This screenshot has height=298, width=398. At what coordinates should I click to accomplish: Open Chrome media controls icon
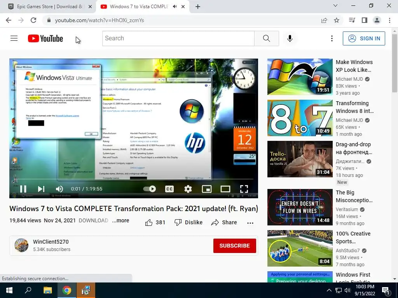coord(352,20)
